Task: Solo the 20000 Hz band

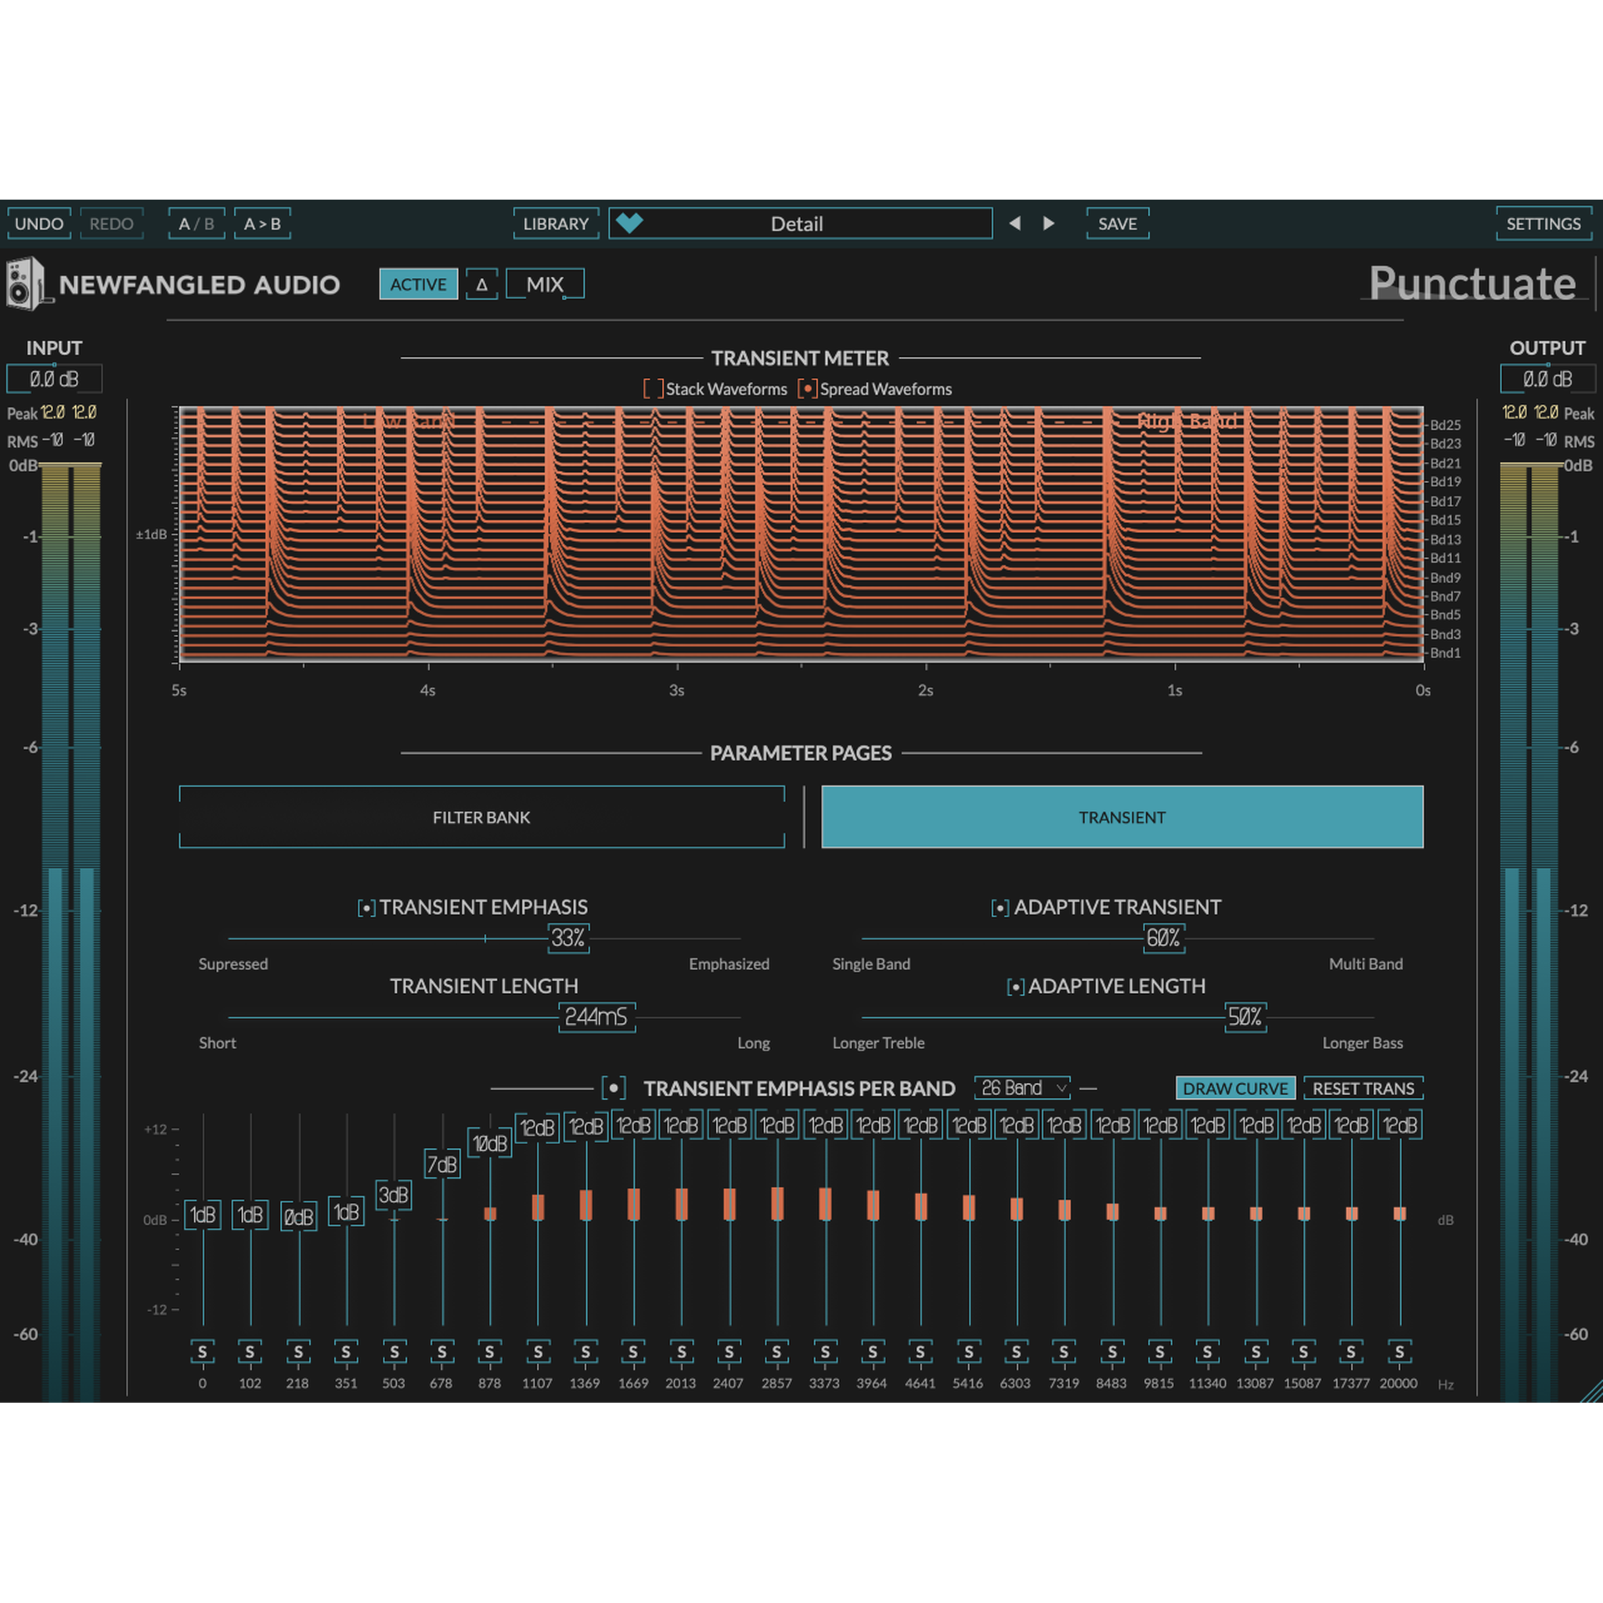Action: [x=1399, y=1353]
